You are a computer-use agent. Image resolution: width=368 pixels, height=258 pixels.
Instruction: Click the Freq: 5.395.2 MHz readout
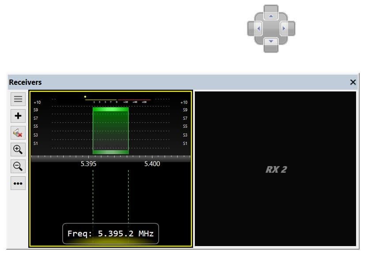110,234
